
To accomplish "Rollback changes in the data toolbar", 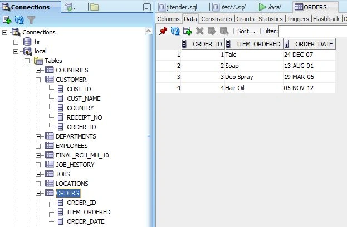I will [224, 31].
